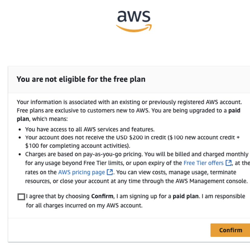Click the 'I agree that by choosing' label text
The width and height of the screenshot is (250, 245).
pyautogui.click(x=58, y=196)
